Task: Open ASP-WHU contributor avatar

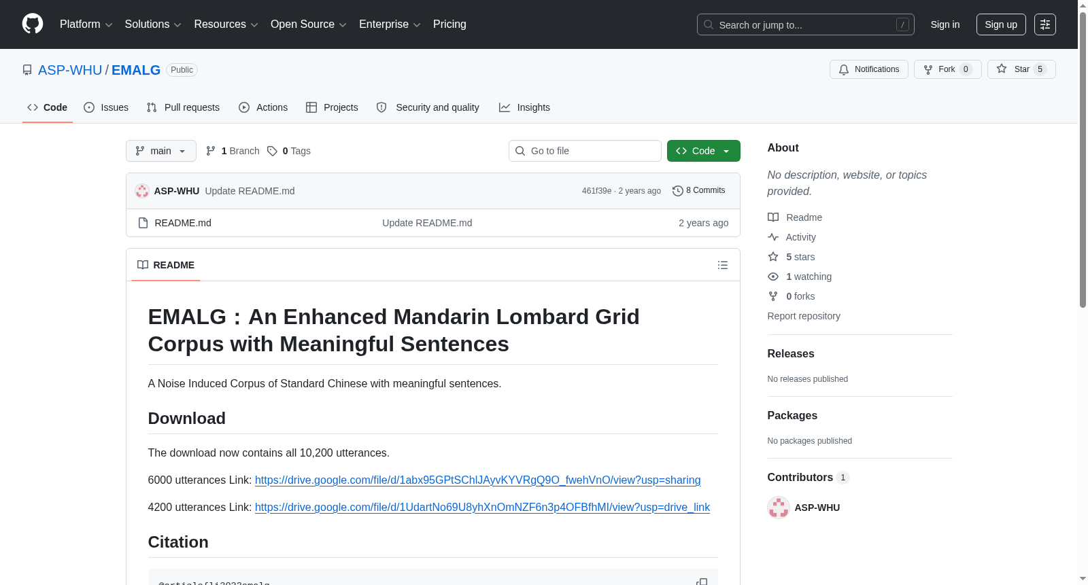Action: 779,508
